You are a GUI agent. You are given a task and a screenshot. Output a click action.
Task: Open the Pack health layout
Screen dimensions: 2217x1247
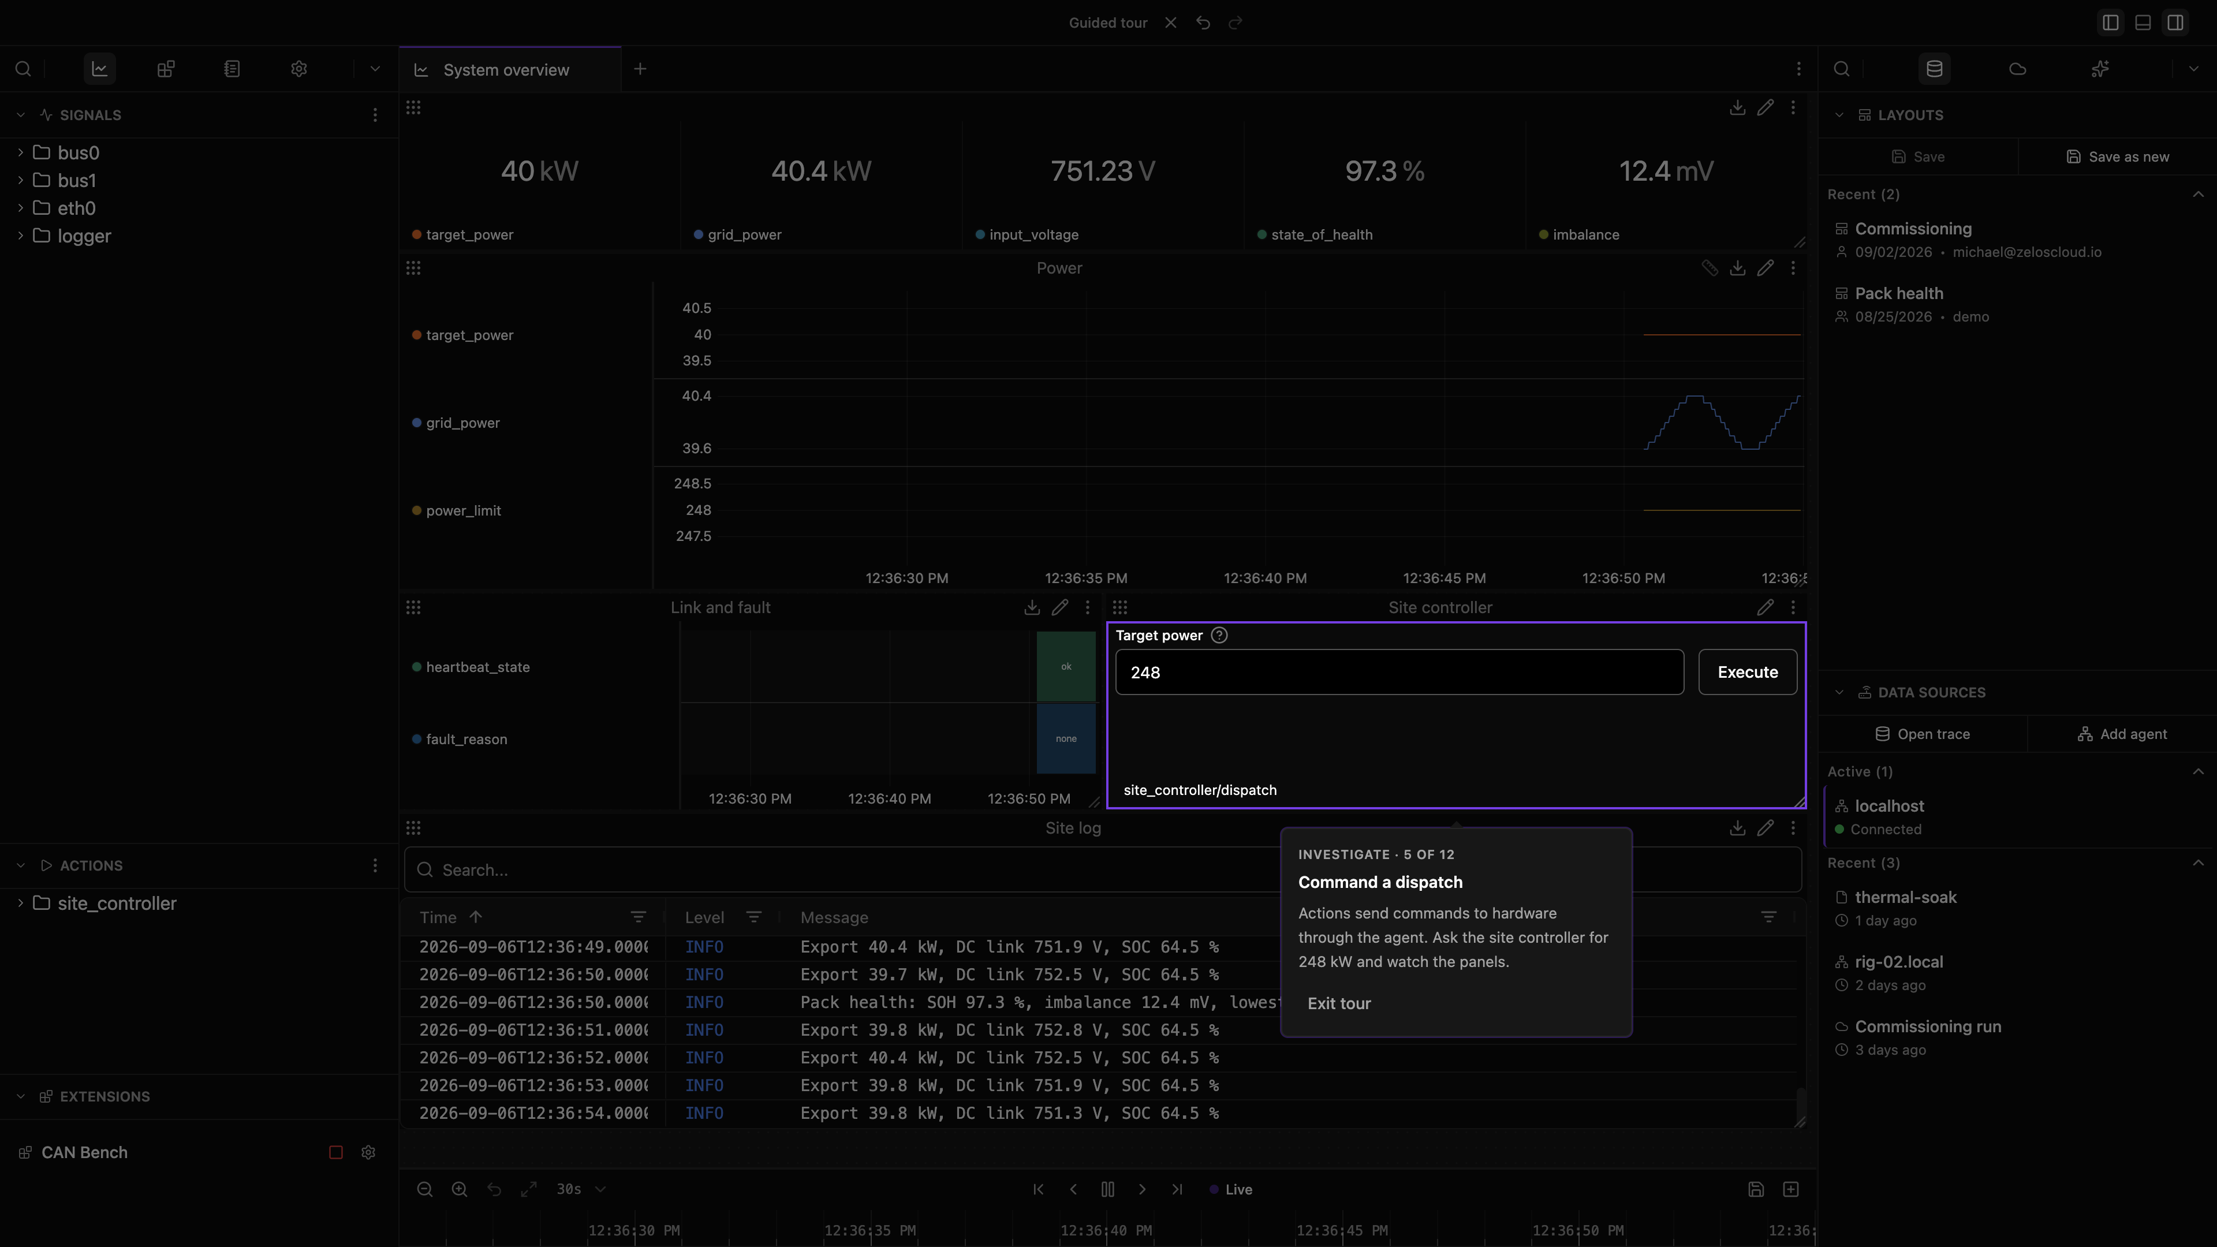(x=2017, y=305)
